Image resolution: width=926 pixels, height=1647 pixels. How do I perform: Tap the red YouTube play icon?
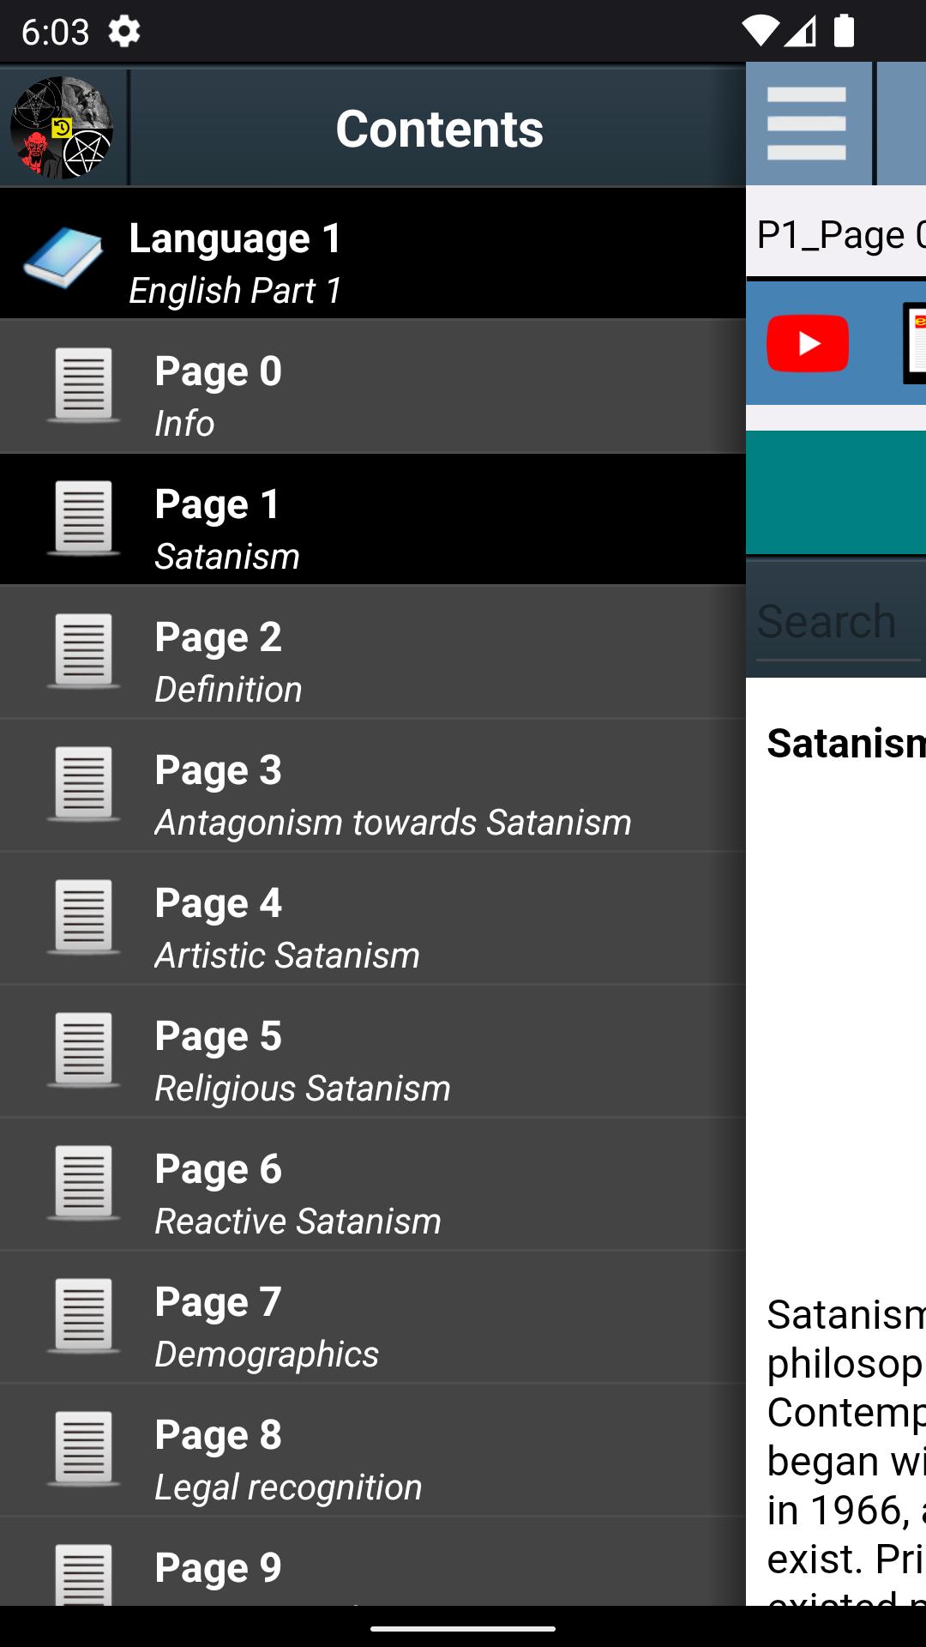(808, 343)
